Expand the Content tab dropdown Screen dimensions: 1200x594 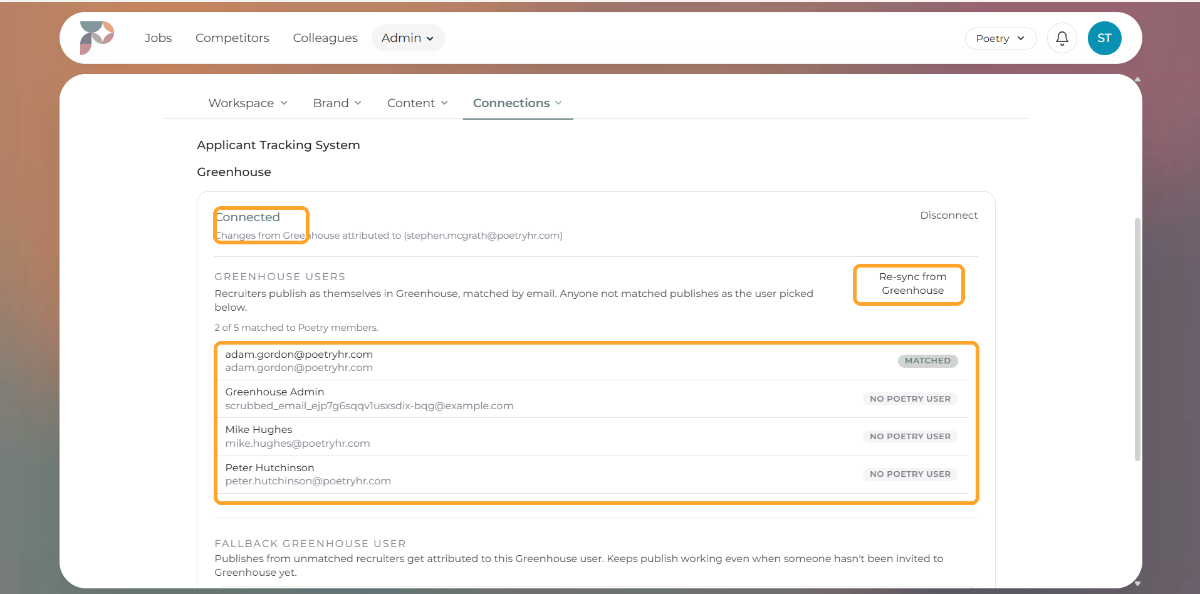[x=417, y=103]
